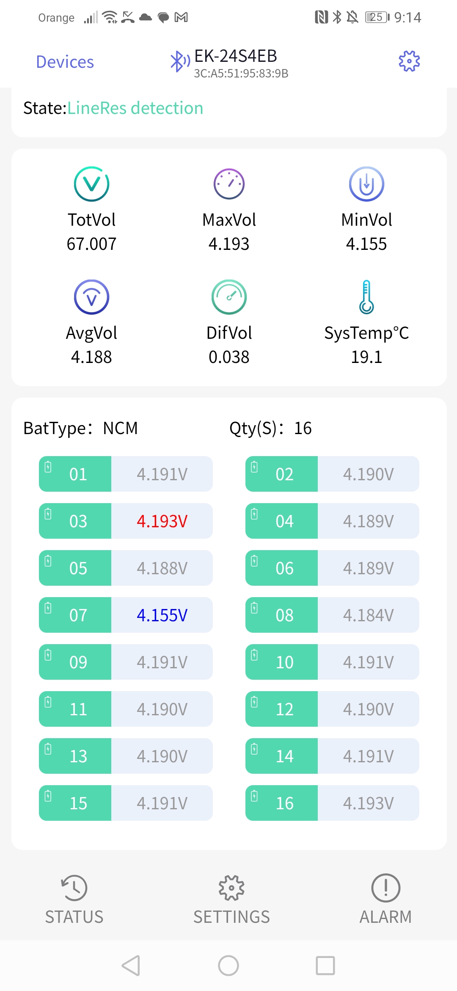
Task: Tap the MaxVol gauge icon
Action: [229, 184]
